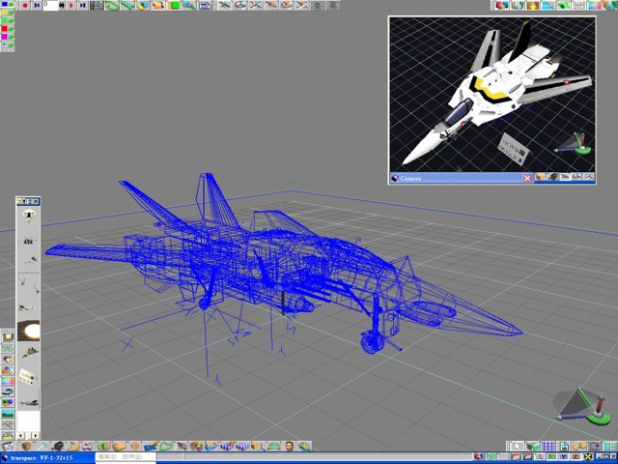Select the glowing light thumbnail in object library
Image resolution: width=618 pixels, height=464 pixels.
point(29,331)
